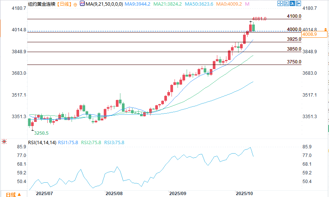Open the MA indicator chart icon
This screenshot has height=197, width=329.
pyautogui.click(x=82, y=3)
